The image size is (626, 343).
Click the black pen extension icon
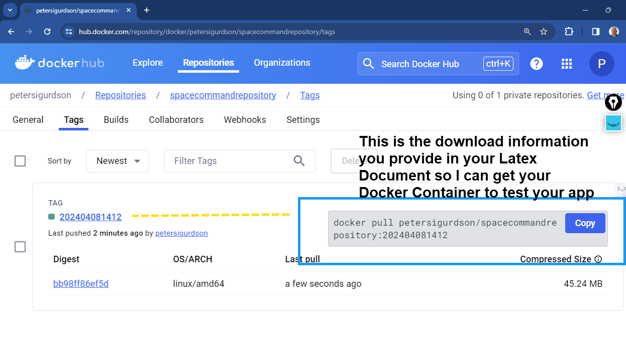[x=613, y=102]
